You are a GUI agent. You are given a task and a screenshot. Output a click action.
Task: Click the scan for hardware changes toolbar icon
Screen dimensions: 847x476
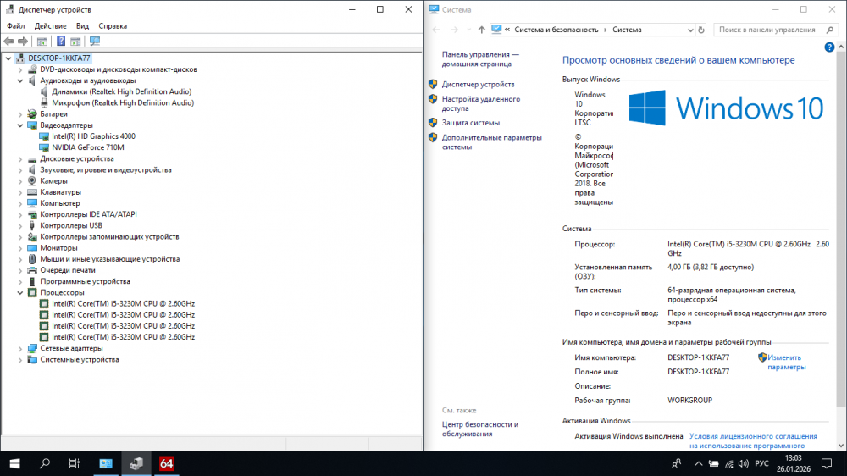pos(94,41)
